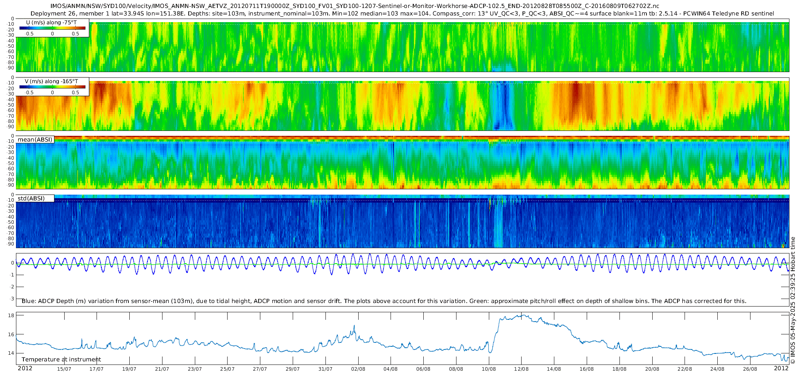Click the 19/07 date tick label
Image resolution: width=797 pixels, height=376 pixels.
129,369
